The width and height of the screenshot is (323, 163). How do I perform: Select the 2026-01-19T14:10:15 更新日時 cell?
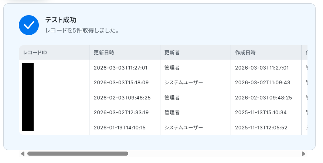click(x=120, y=128)
